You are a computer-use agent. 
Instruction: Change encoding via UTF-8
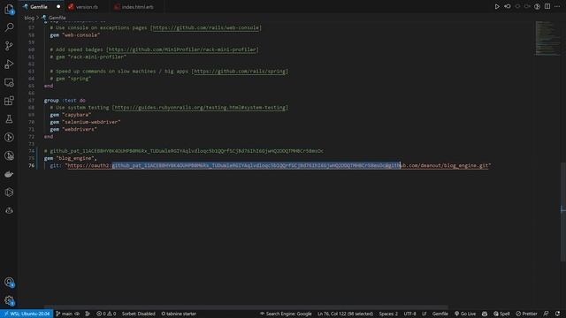point(409,314)
